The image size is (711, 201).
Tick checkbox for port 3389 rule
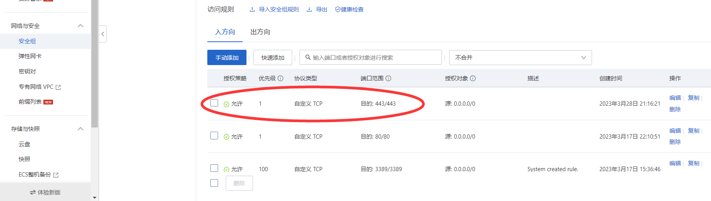tap(214, 168)
